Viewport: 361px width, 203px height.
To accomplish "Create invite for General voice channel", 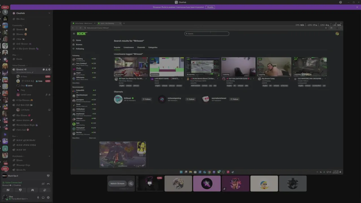I will point(47,69).
